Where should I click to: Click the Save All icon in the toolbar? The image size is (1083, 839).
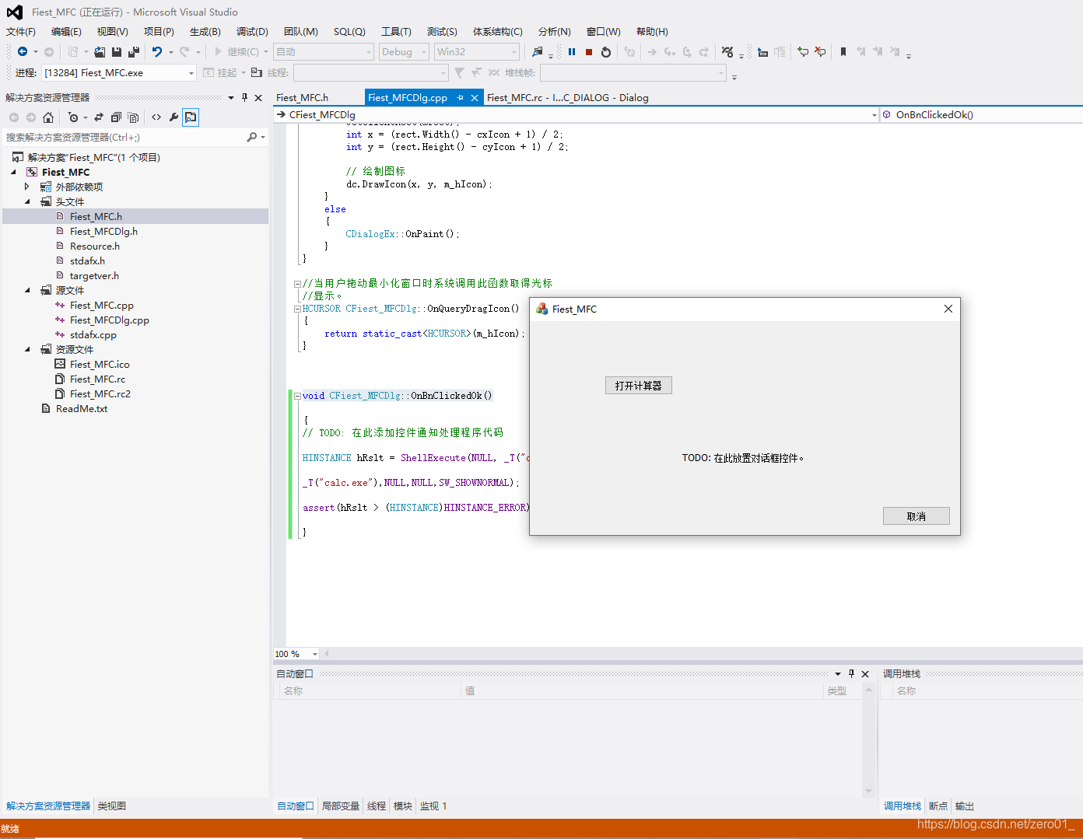tap(134, 52)
